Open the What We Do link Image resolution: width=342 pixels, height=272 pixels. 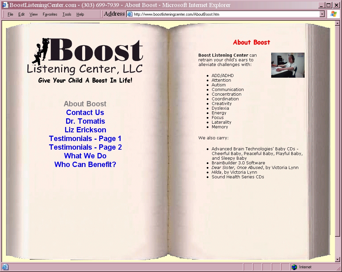tap(85, 156)
